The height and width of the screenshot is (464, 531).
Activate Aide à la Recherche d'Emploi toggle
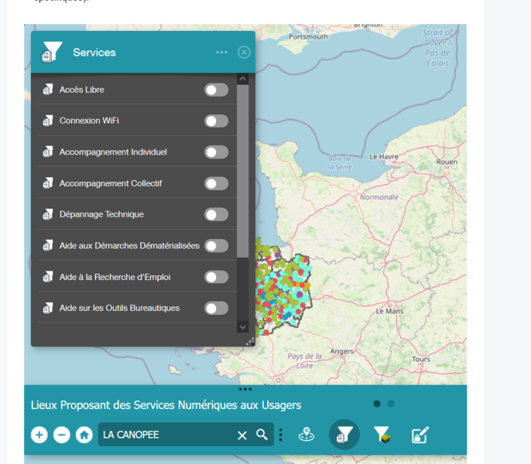(216, 277)
